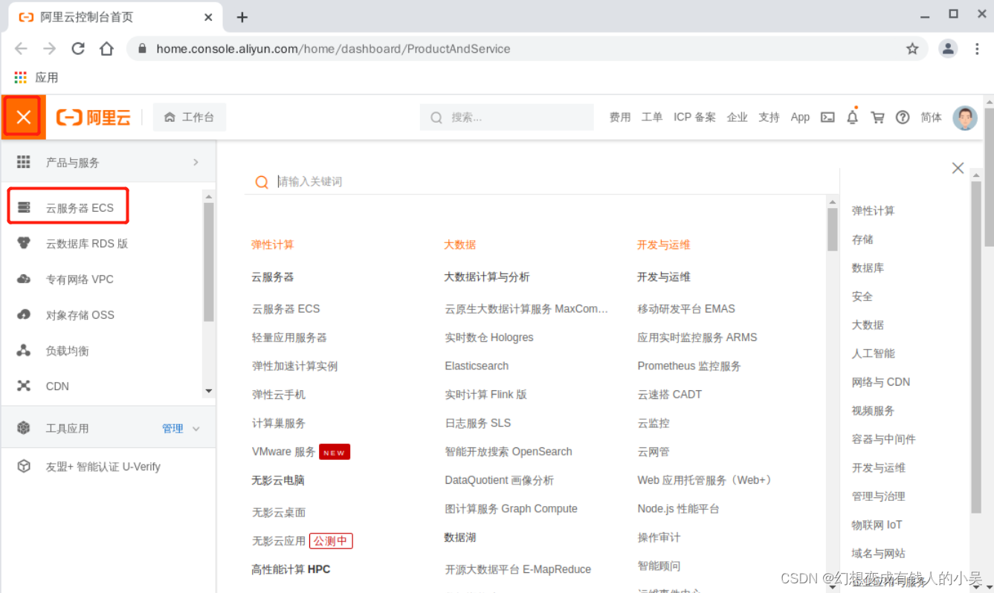The width and height of the screenshot is (994, 593).
Task: Open 云服务器 ECS product link
Action: 285,308
